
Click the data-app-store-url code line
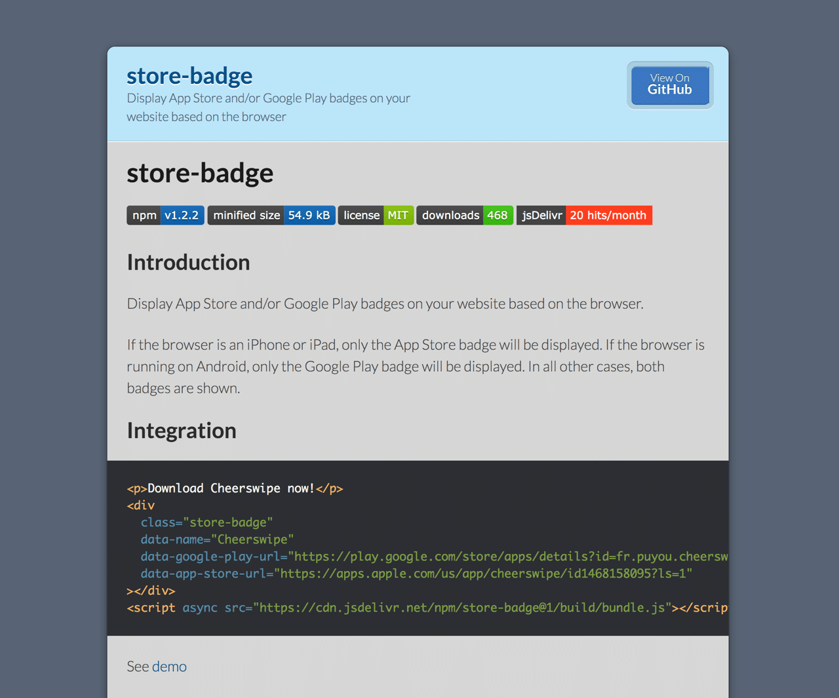tap(416, 574)
